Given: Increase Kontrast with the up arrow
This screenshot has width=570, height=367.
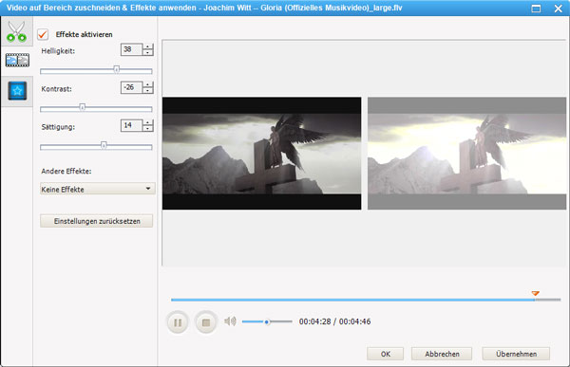Looking at the screenshot, I should point(148,84).
